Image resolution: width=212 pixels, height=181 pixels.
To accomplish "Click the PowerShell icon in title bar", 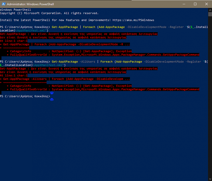I will pos(3,4).
